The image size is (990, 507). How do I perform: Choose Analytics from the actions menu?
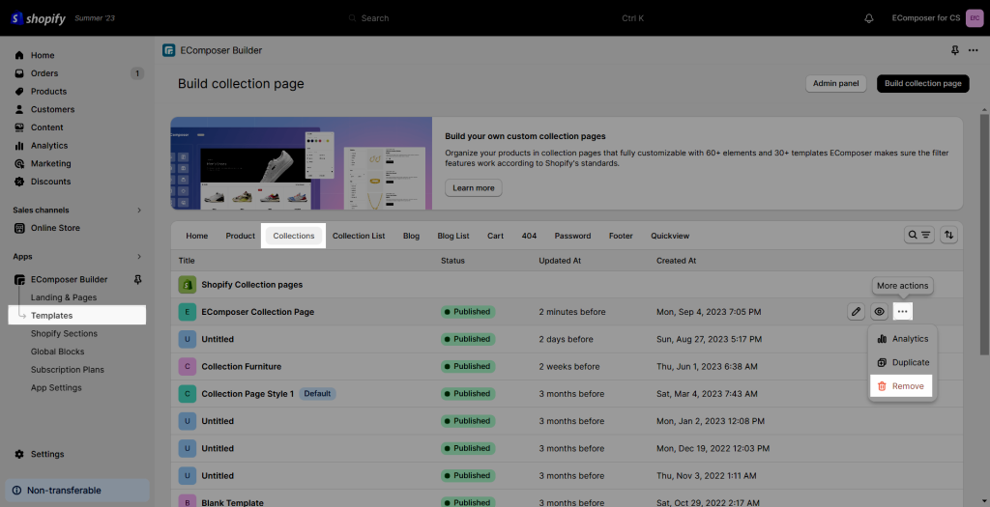pyautogui.click(x=902, y=339)
